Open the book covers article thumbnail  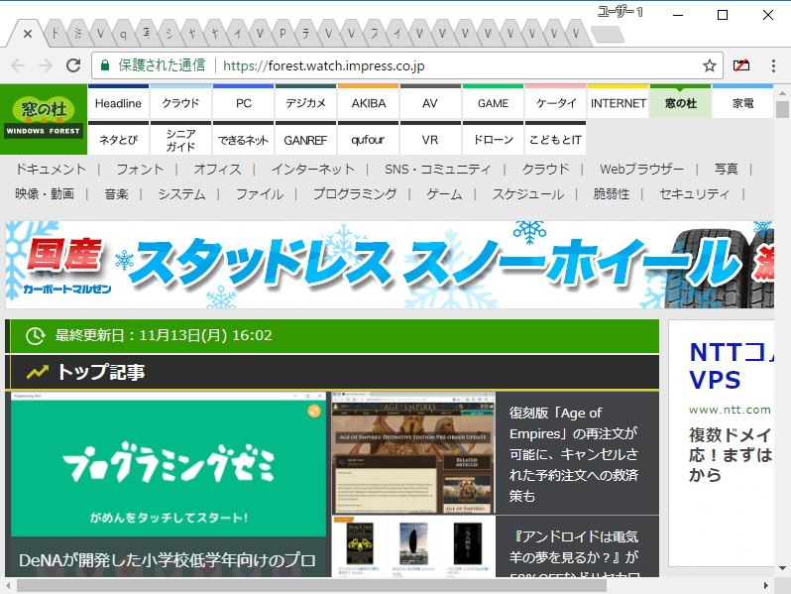click(x=413, y=546)
